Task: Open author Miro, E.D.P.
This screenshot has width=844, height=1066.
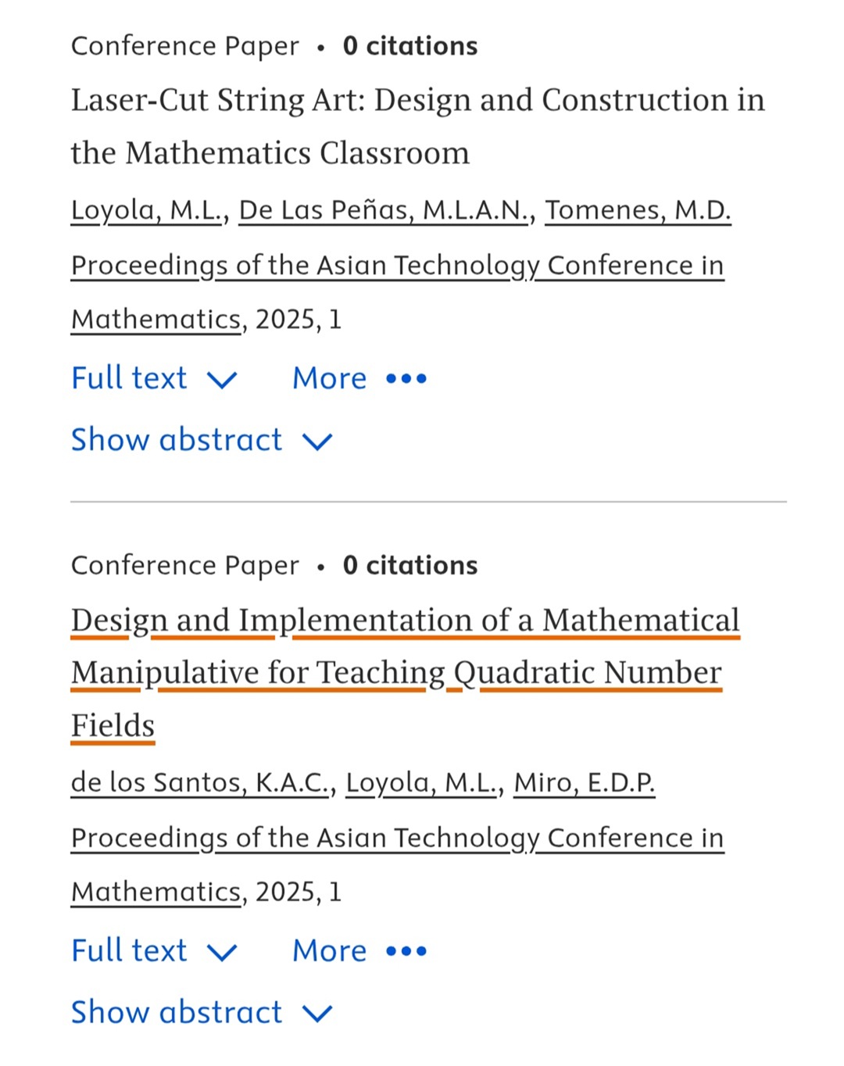Action: click(584, 782)
